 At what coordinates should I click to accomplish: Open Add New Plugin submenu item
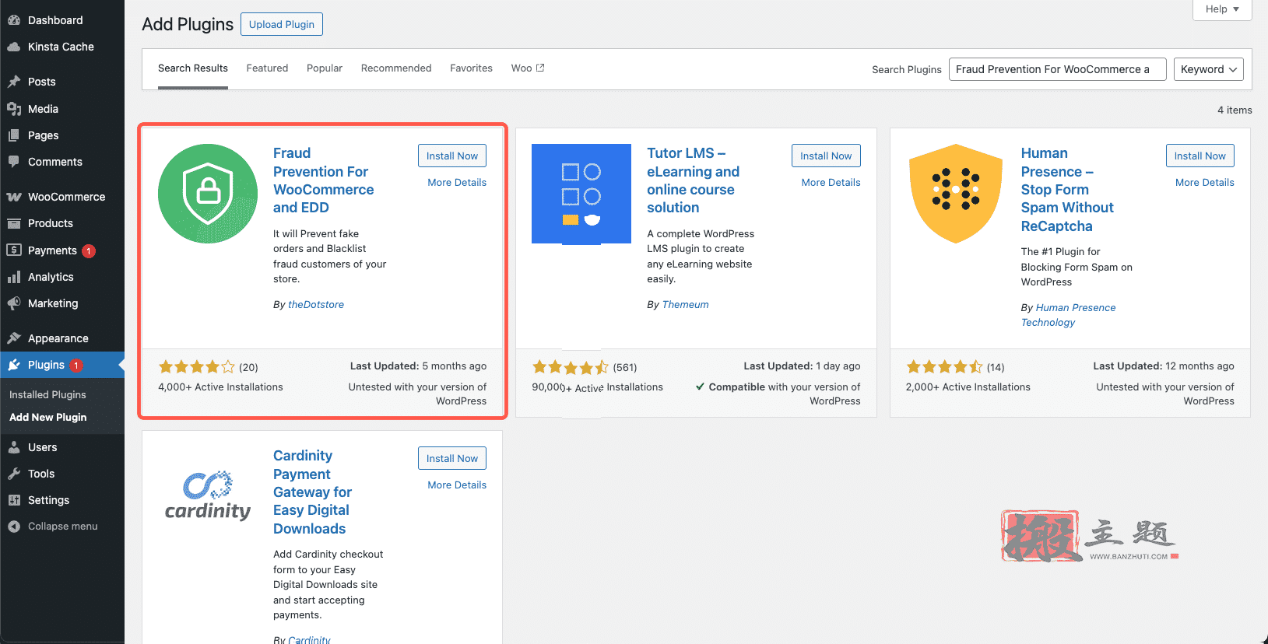(48, 418)
